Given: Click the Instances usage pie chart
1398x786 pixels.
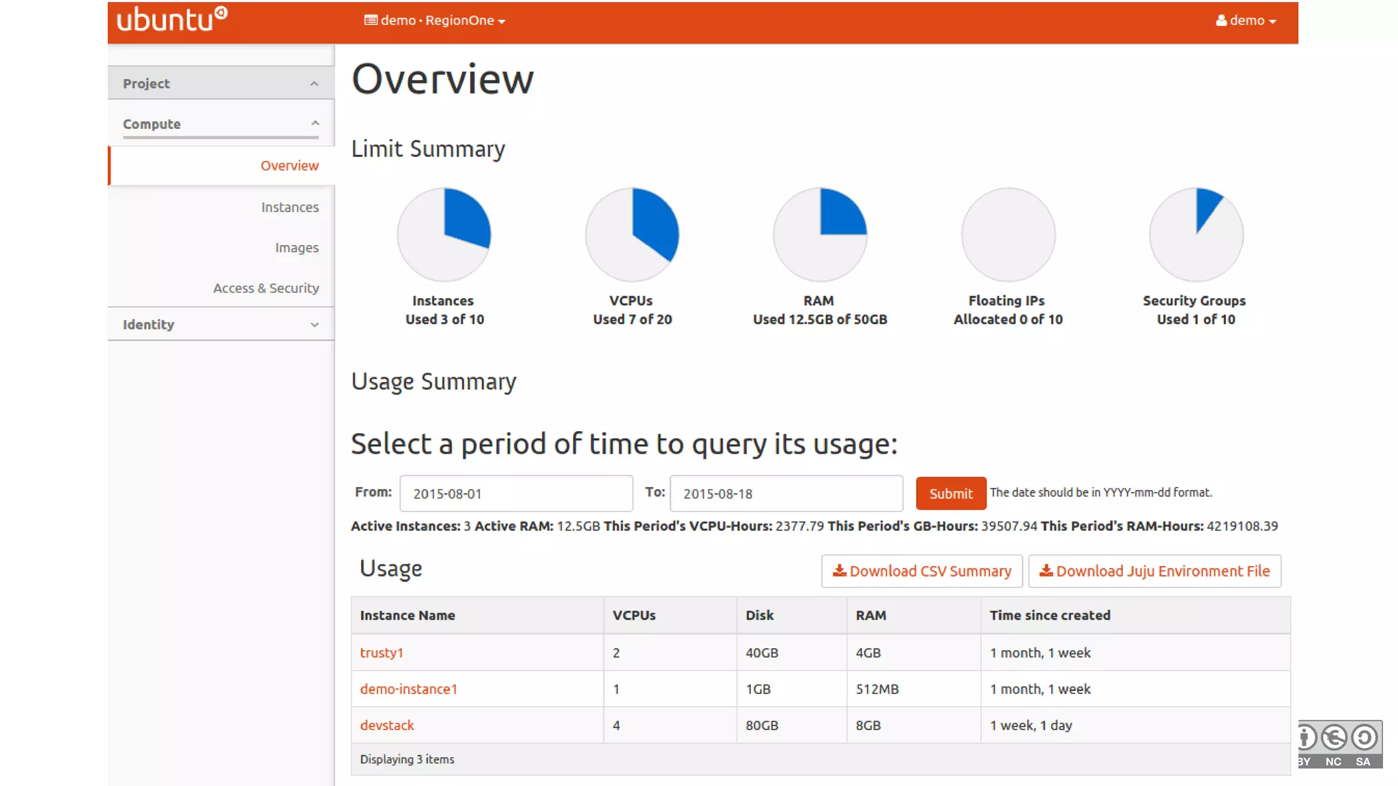Looking at the screenshot, I should tap(444, 235).
